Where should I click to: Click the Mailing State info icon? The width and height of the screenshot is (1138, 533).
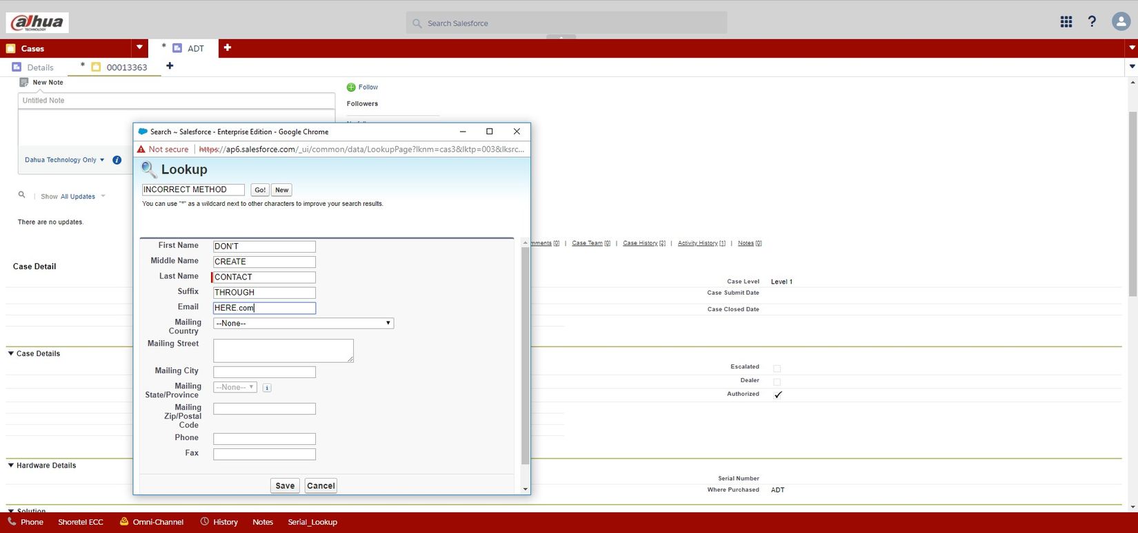click(x=267, y=388)
